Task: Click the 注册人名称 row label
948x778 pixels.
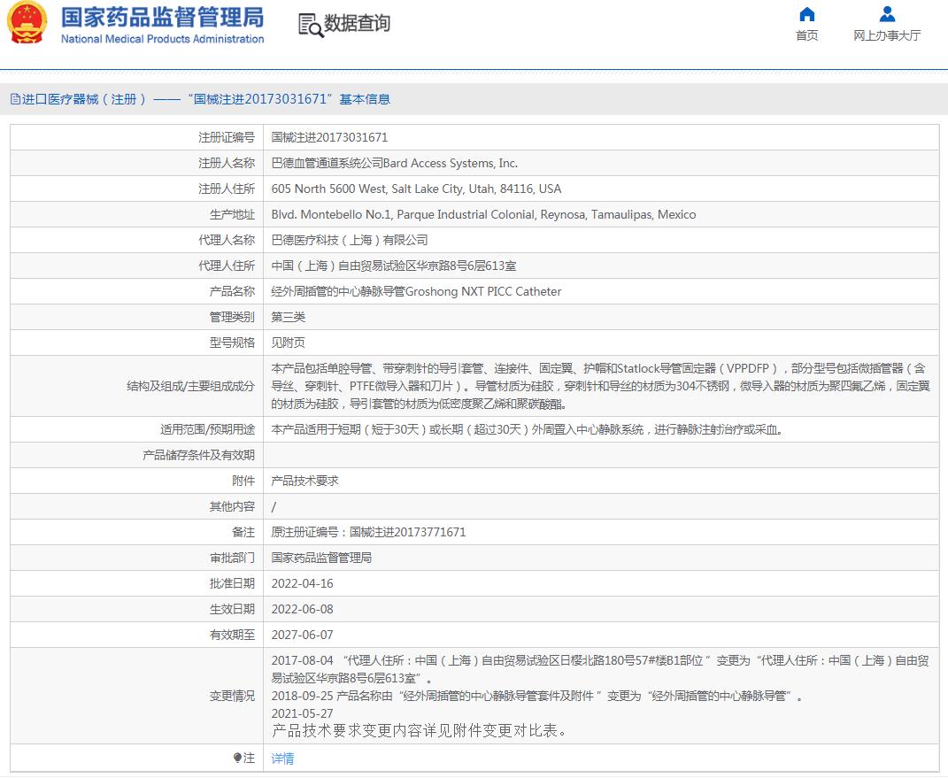Action: tap(227, 163)
